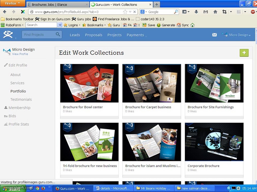Open the Leads menu item

click(75, 35)
